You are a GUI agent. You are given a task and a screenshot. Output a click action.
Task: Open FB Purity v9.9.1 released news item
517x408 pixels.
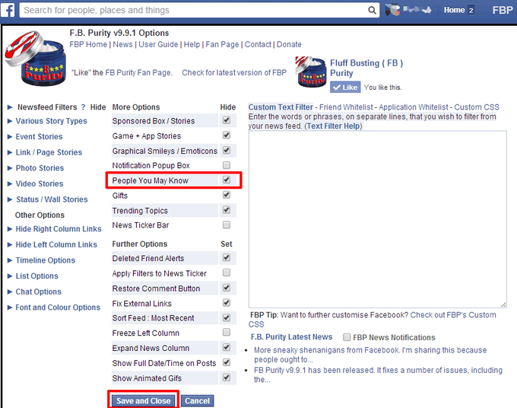378,375
